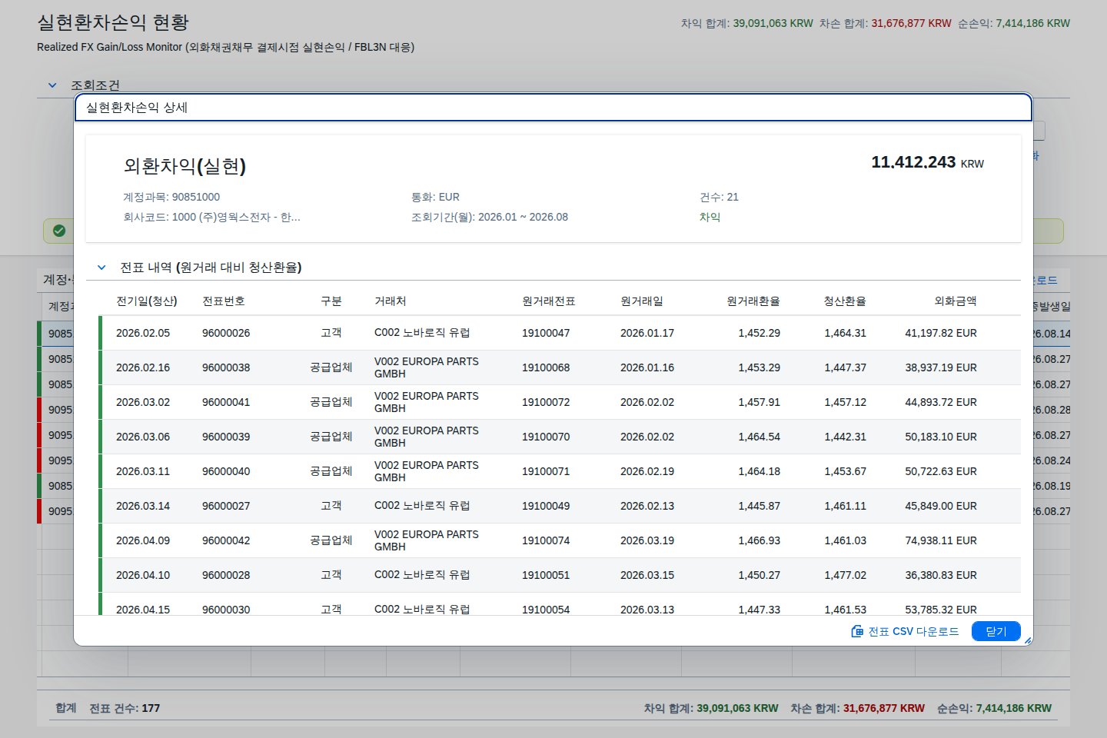The height and width of the screenshot is (738, 1107).
Task: Click 전표 건수: 177 in footer
Action: click(x=125, y=708)
